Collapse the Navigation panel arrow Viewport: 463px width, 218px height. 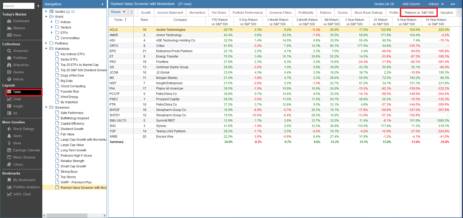tap(102, 4)
